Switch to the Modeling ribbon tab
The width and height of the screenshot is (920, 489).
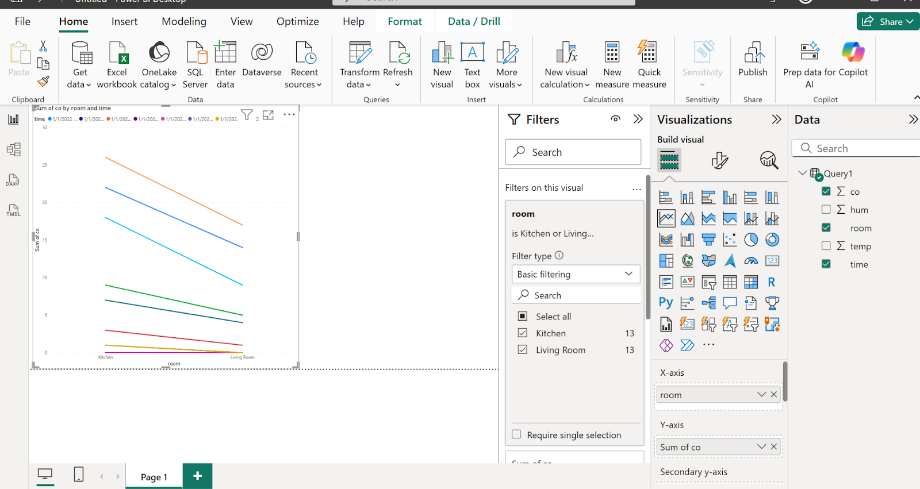[x=184, y=21]
